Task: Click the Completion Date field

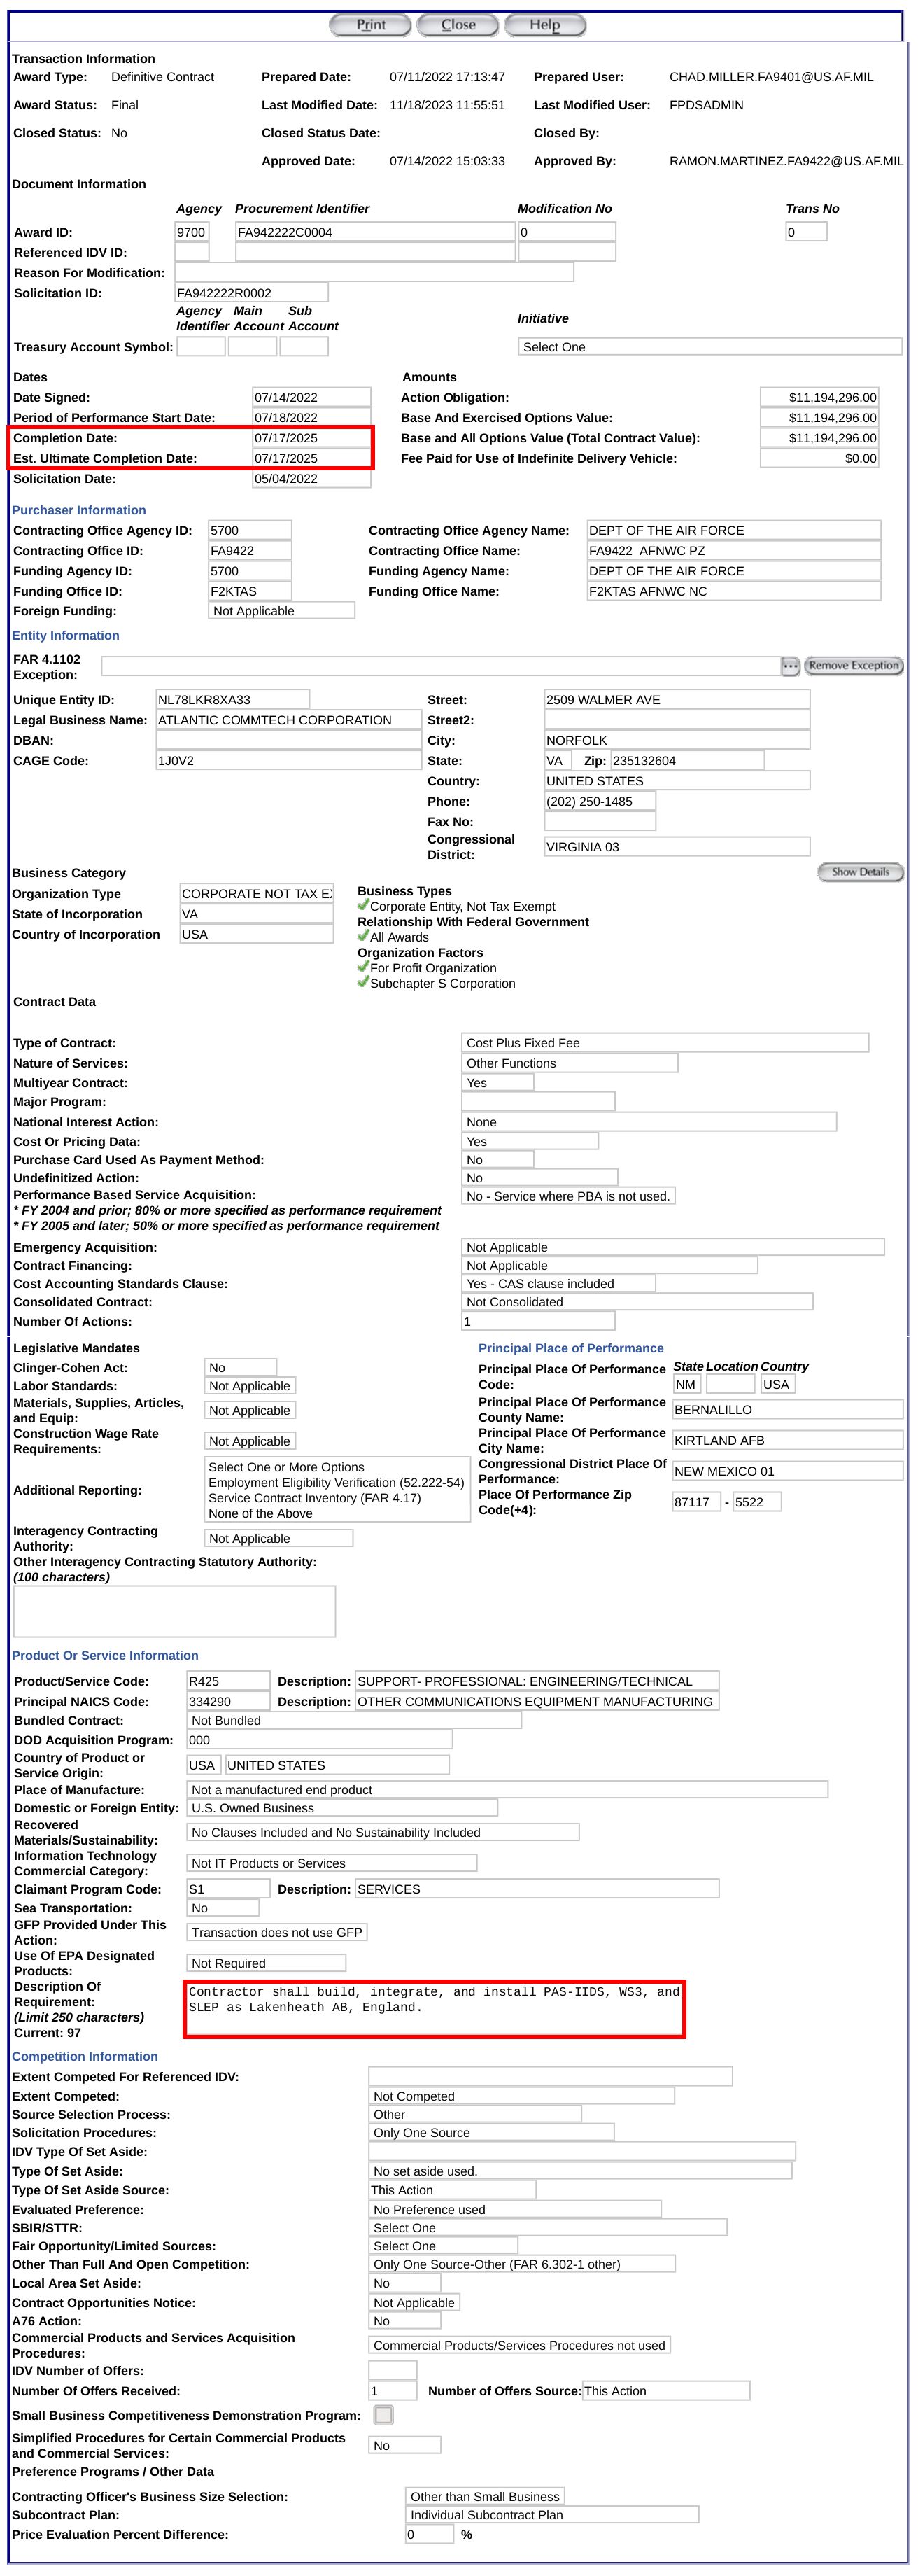Action: pyautogui.click(x=311, y=438)
